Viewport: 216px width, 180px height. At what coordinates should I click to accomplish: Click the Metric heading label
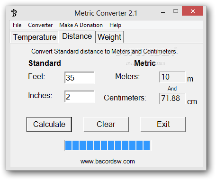pyautogui.click(x=145, y=63)
